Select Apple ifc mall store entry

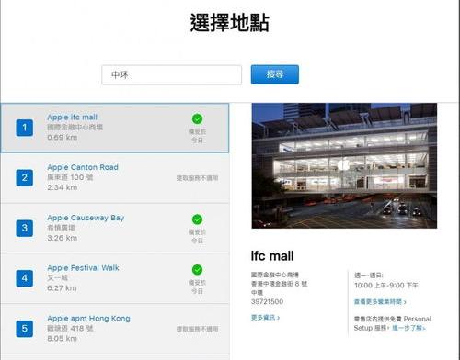(115, 128)
